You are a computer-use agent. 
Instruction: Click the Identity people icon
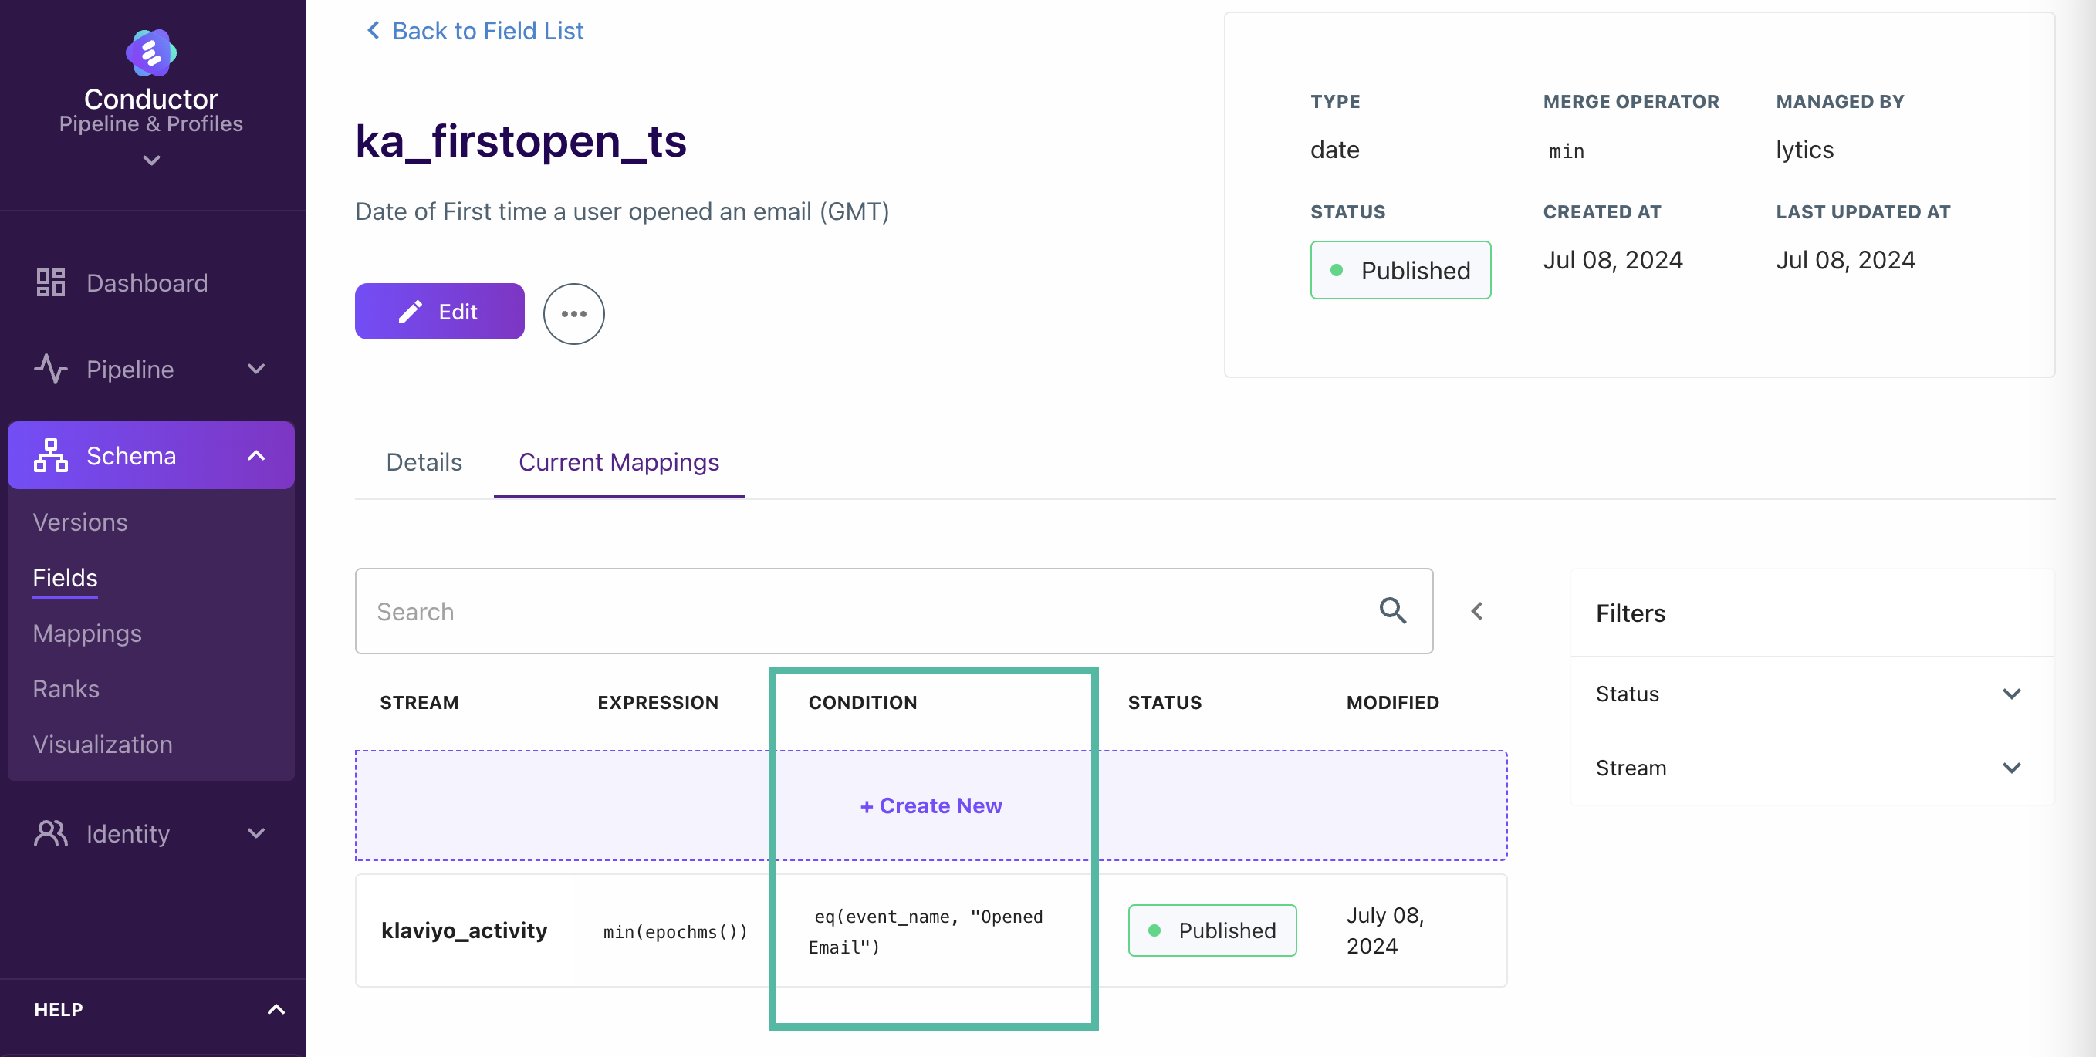(50, 833)
